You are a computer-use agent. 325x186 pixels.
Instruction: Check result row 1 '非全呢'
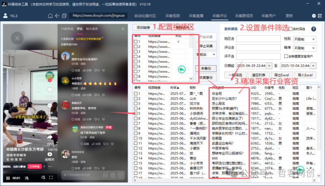pyautogui.click(x=136, y=94)
